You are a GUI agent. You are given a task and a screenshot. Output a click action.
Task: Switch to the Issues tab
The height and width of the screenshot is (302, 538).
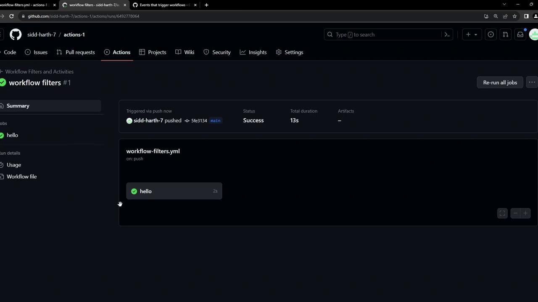[36, 52]
